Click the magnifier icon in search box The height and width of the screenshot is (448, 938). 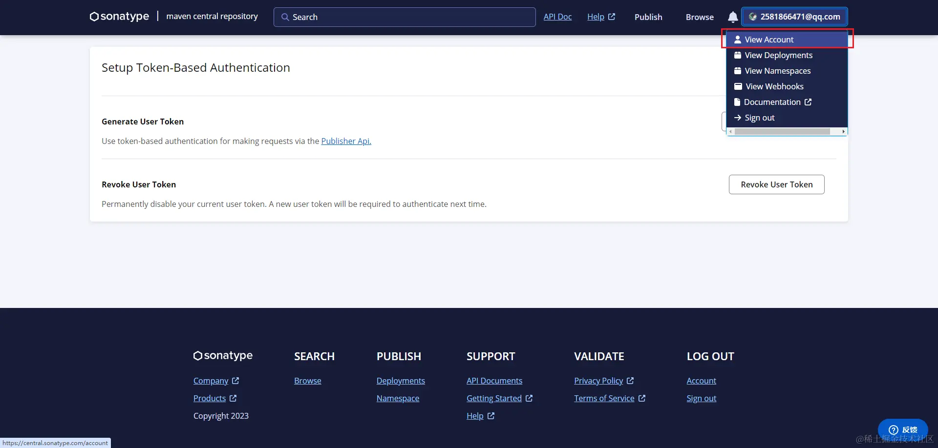[x=285, y=17]
